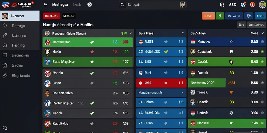Expand the Neaeamenaoty section chevron

click(x=183, y=92)
